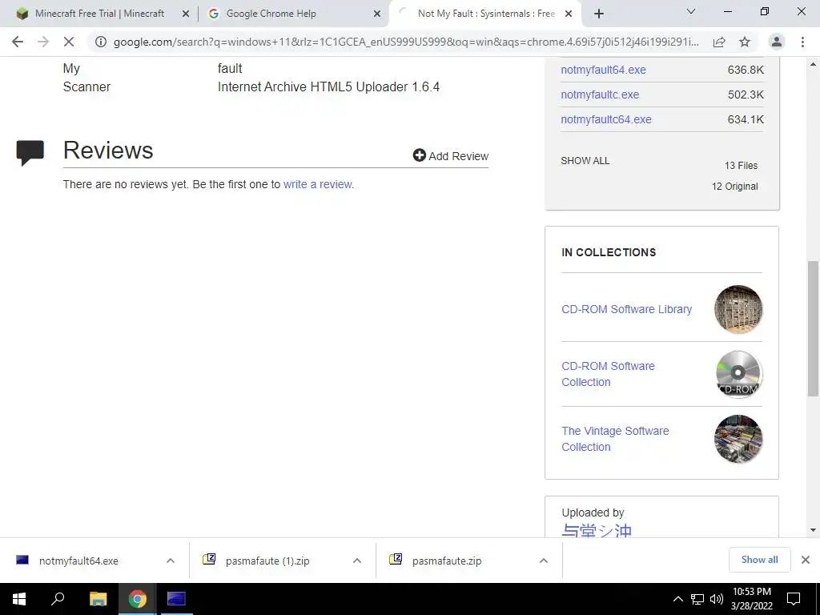Click the CD-ROM Software Library thumbnail

(x=738, y=309)
